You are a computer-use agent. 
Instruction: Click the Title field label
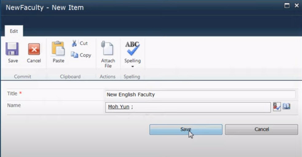[12, 94]
